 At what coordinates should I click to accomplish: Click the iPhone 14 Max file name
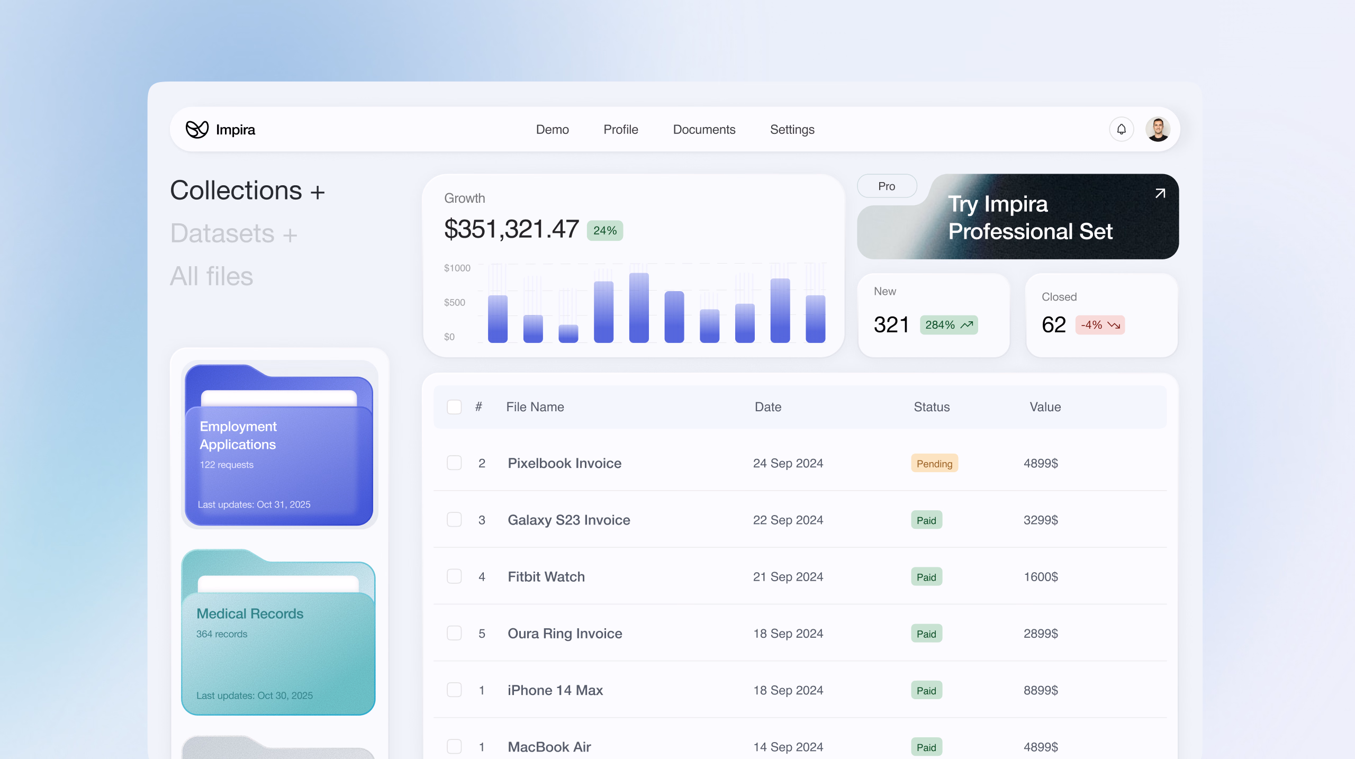[x=555, y=690]
